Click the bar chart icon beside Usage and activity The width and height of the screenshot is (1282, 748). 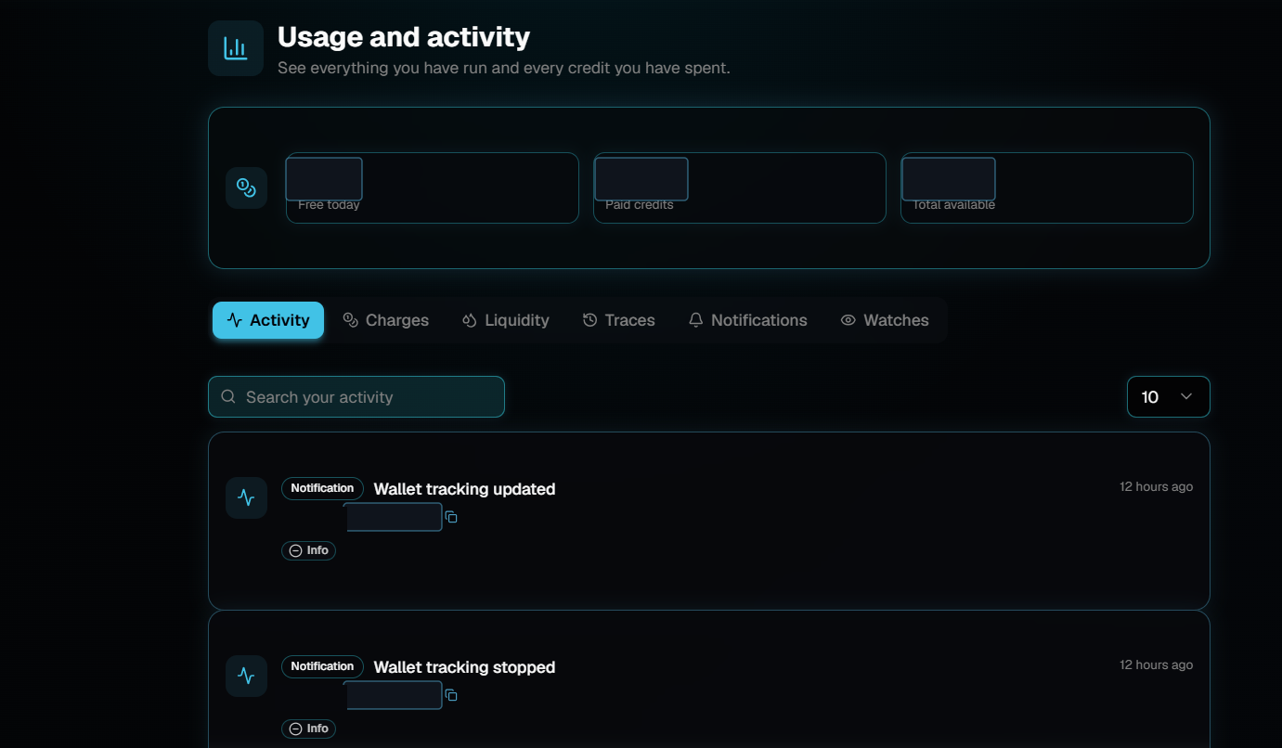click(x=236, y=48)
